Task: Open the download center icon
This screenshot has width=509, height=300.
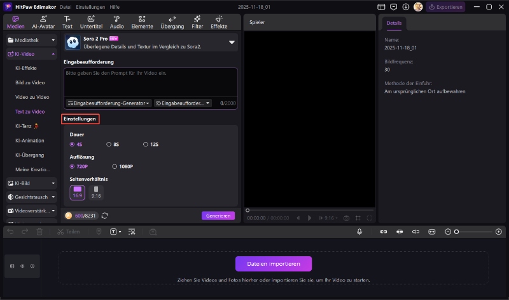Action: (406, 7)
